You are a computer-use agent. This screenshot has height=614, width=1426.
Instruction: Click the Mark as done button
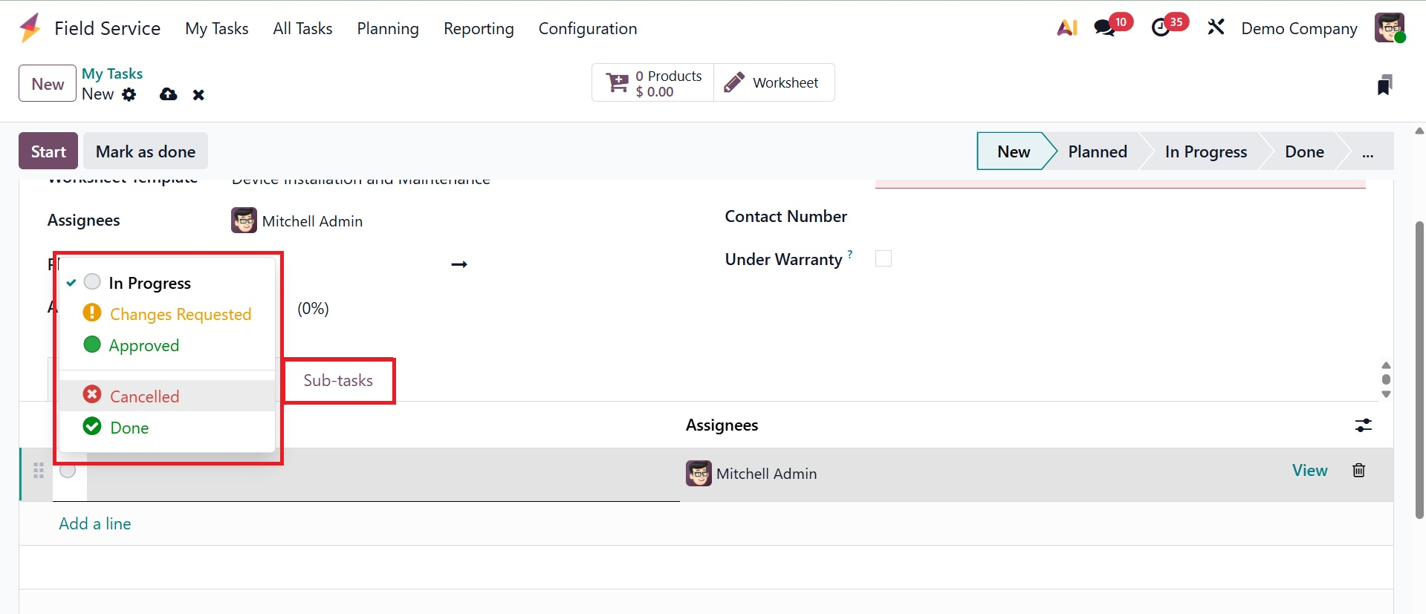[146, 151]
